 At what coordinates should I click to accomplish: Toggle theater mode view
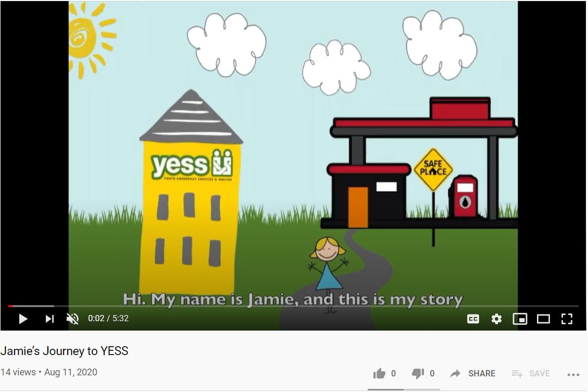543,319
